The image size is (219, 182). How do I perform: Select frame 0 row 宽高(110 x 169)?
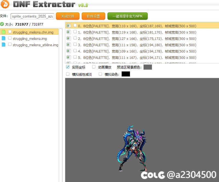click(x=142, y=26)
